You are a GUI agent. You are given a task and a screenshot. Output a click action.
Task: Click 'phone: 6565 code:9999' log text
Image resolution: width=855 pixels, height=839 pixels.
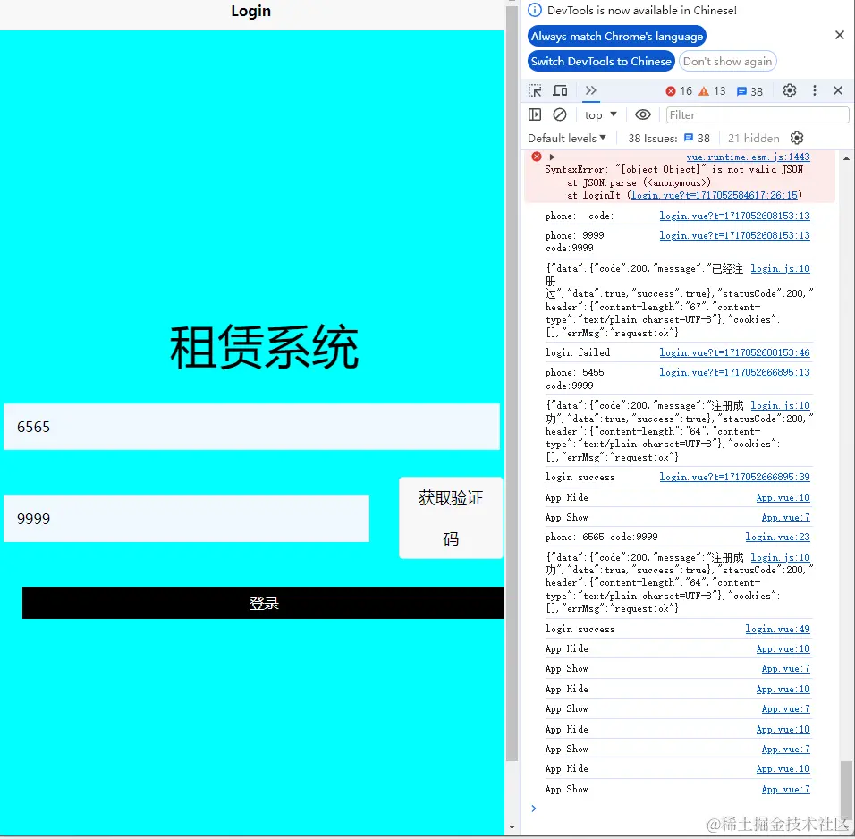(x=601, y=537)
